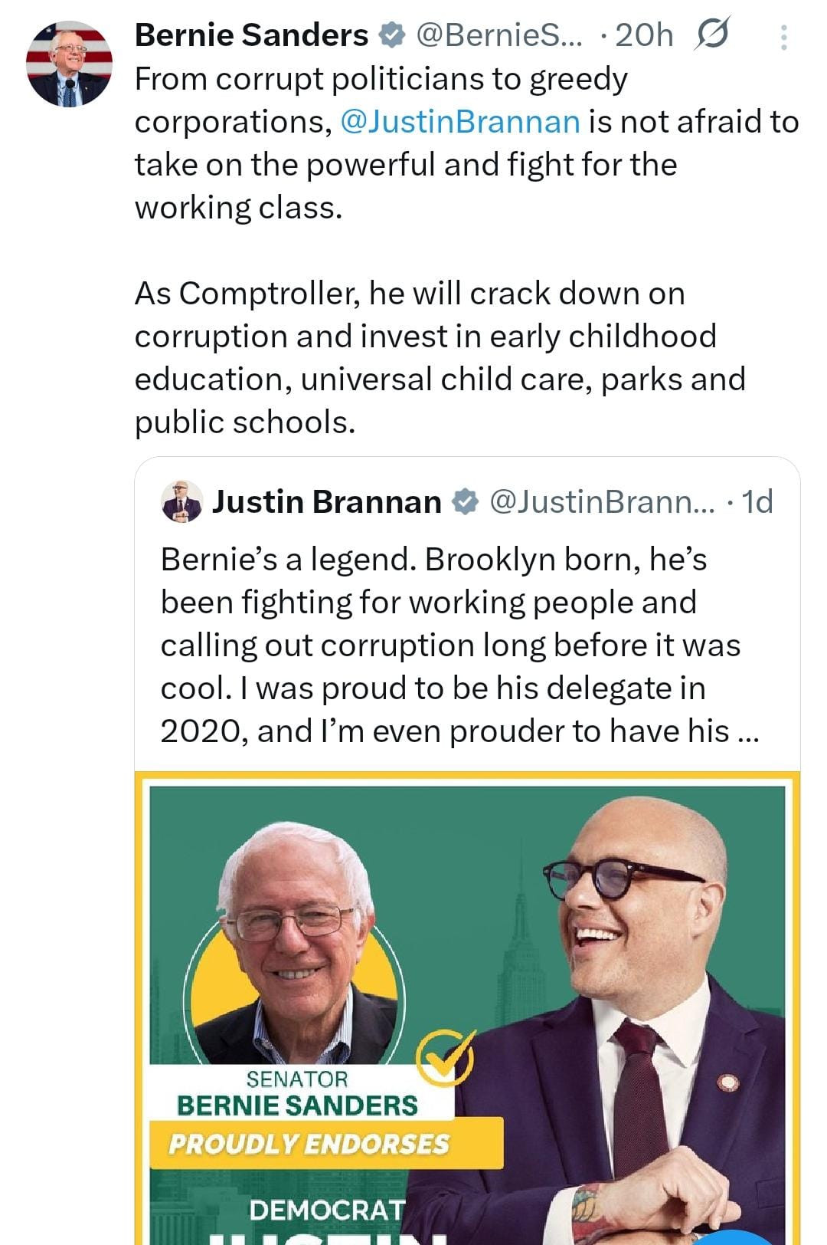This screenshot has height=1245, width=827.
Task: Follow the @JustinBrannan mention link
Action: (459, 122)
